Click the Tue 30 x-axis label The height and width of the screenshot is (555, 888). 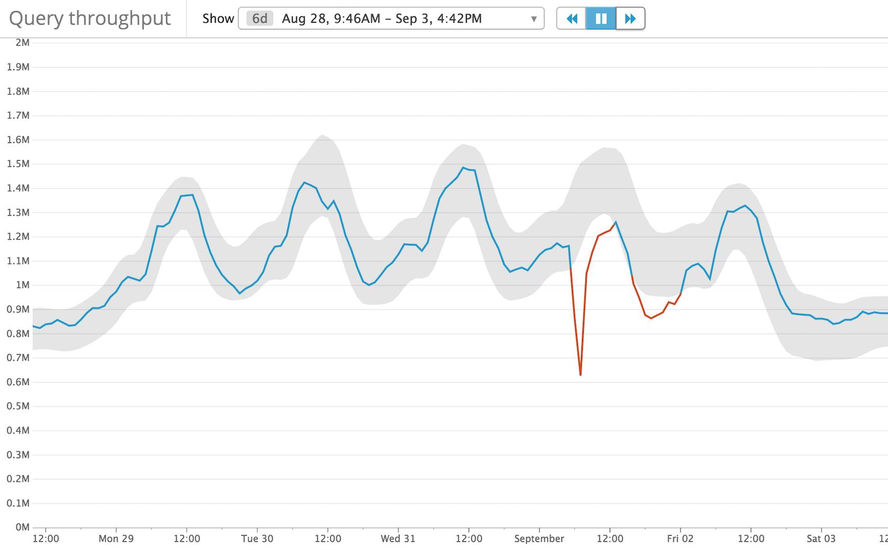point(257,539)
